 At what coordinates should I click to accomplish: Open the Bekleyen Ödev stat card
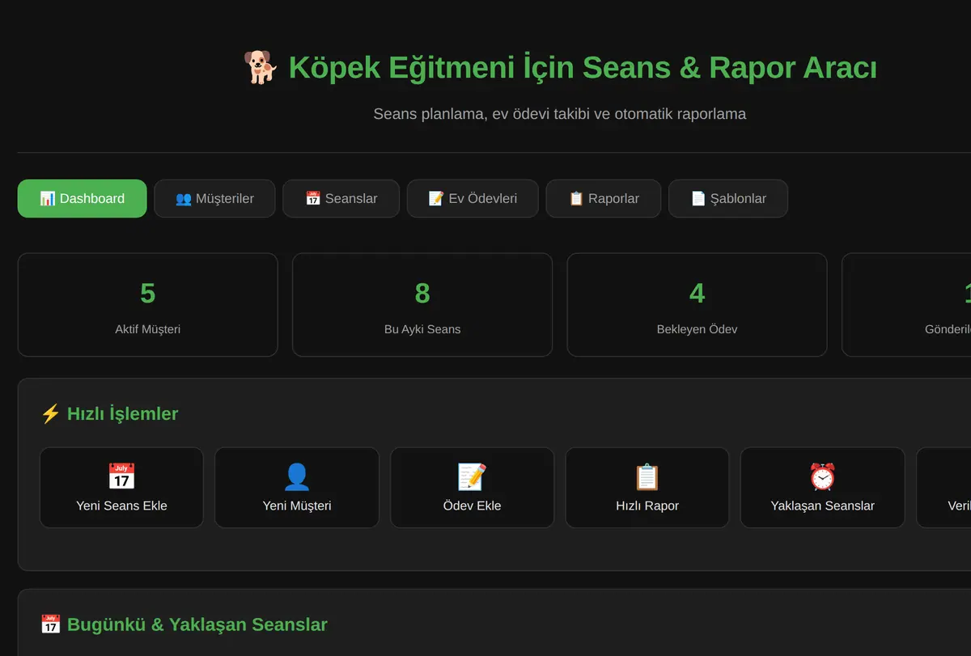tap(697, 305)
